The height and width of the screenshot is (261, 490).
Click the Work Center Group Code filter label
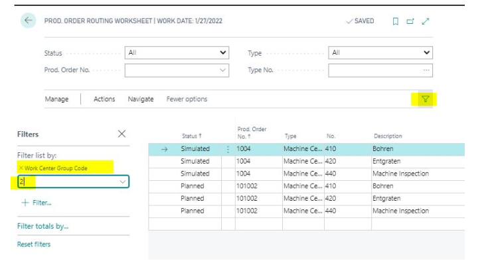[56, 168]
